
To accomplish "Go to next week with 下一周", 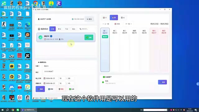I will pos(128,24).
